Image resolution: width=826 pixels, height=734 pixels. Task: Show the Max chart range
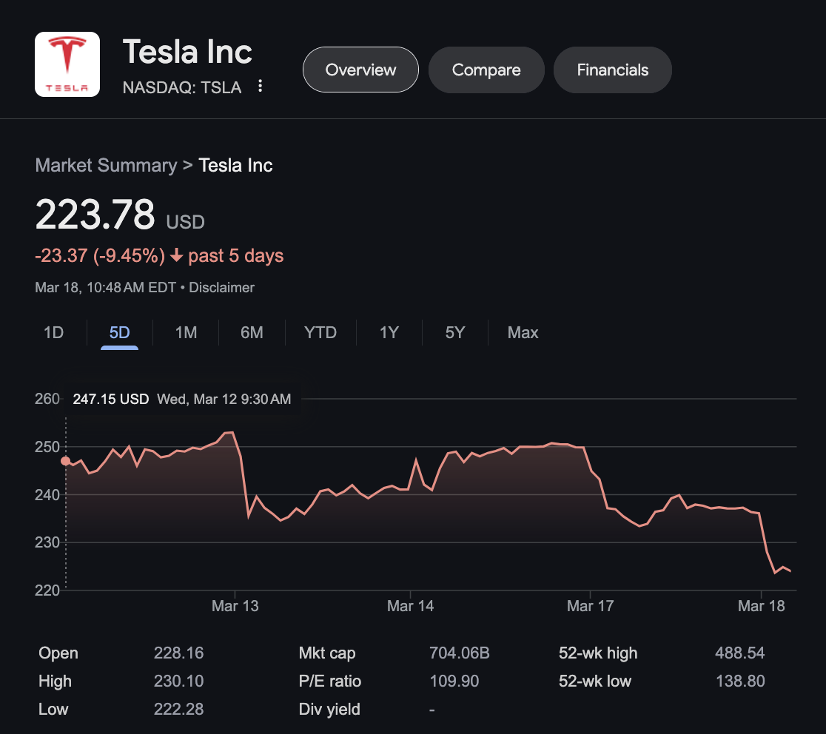523,332
